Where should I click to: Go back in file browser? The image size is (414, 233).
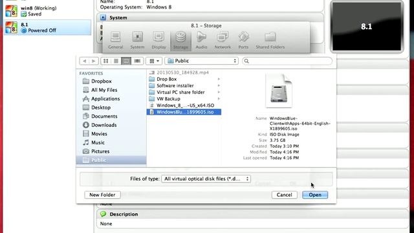click(84, 61)
